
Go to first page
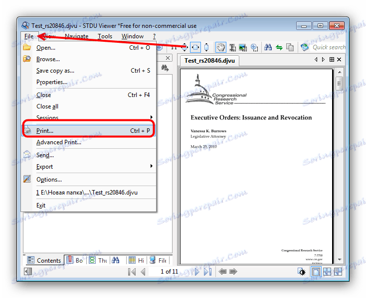pyautogui.click(x=132, y=272)
